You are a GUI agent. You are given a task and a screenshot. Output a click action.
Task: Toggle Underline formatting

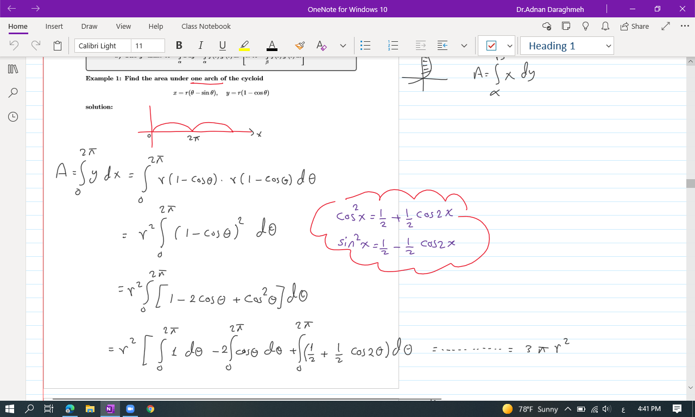tap(223, 46)
